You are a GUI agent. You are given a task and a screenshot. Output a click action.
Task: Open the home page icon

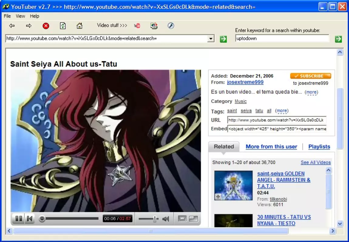click(80, 26)
